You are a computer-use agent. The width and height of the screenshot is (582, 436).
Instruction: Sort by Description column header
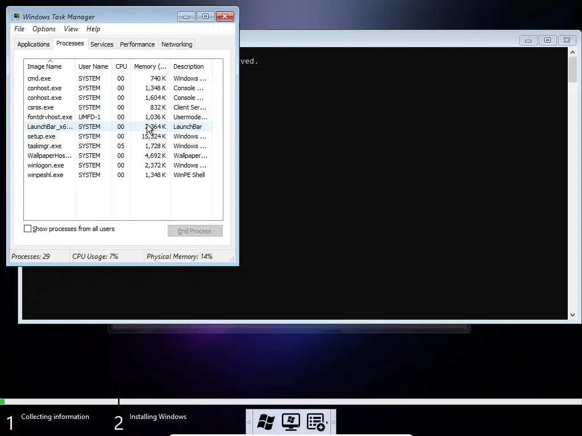191,66
